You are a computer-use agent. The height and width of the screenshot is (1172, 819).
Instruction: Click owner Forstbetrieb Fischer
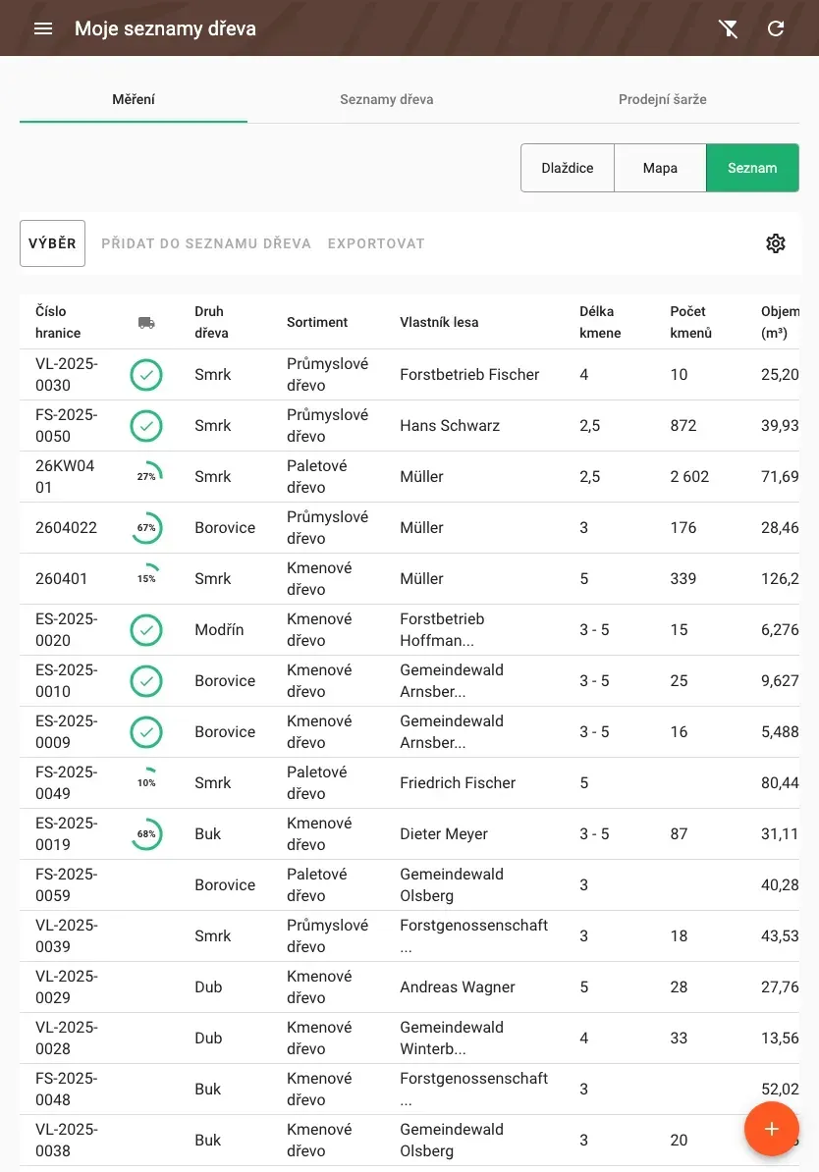(469, 375)
